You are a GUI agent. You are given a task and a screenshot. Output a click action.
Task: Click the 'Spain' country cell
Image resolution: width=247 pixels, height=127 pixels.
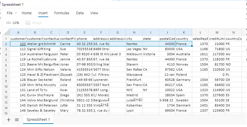[x=184, y=95]
